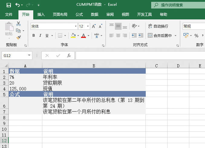Image resolution: width=205 pixels, height=148 pixels.
Task: Select cell B6 with second-year interest description
Action: 94,103
